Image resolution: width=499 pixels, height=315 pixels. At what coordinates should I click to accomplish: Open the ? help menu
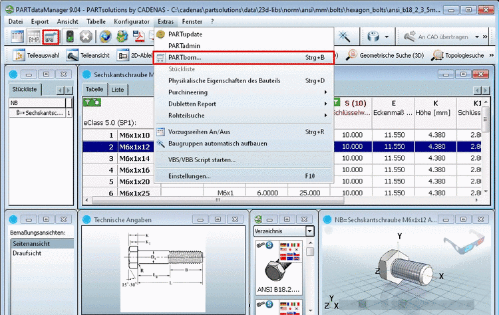(x=212, y=22)
